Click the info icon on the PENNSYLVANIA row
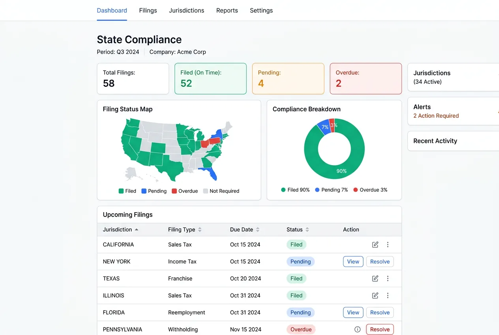499x335 pixels. pyautogui.click(x=357, y=329)
